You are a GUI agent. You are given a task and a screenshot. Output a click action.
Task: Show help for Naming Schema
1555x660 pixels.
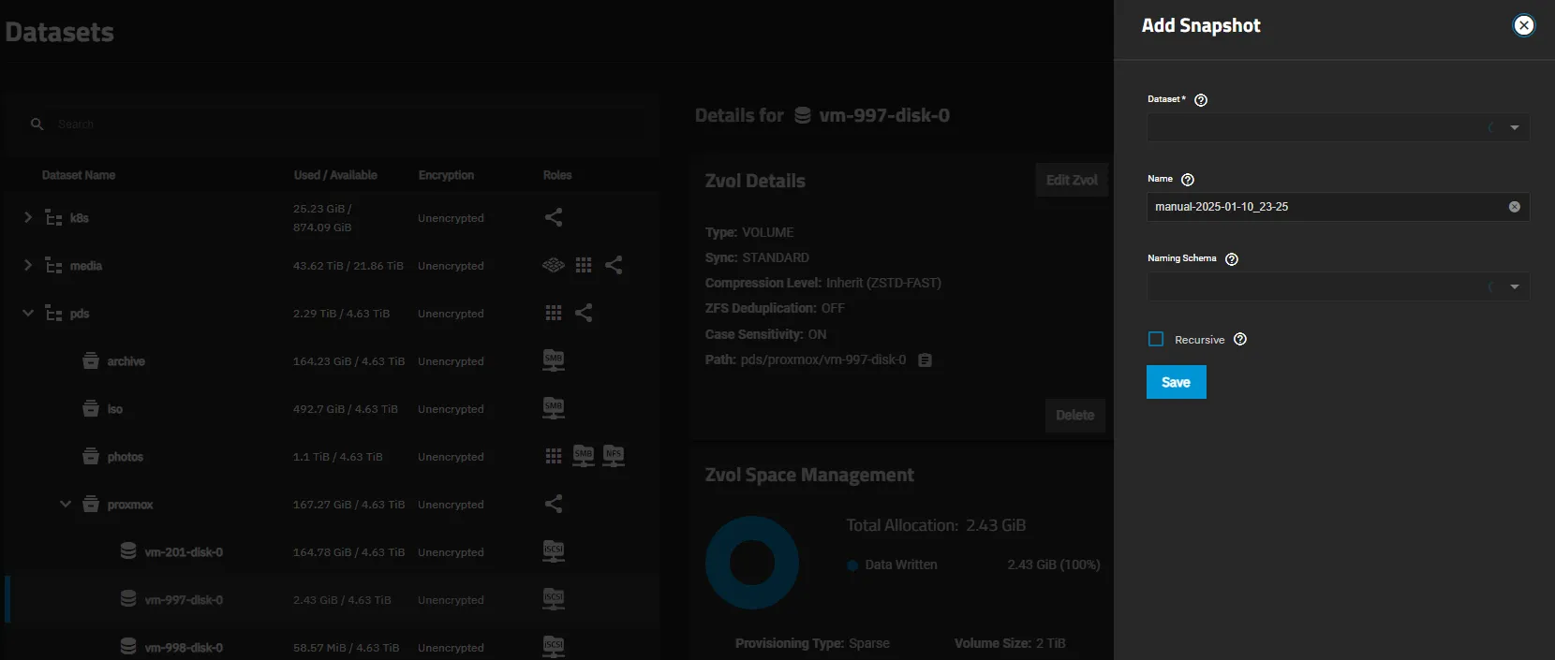[1232, 259]
